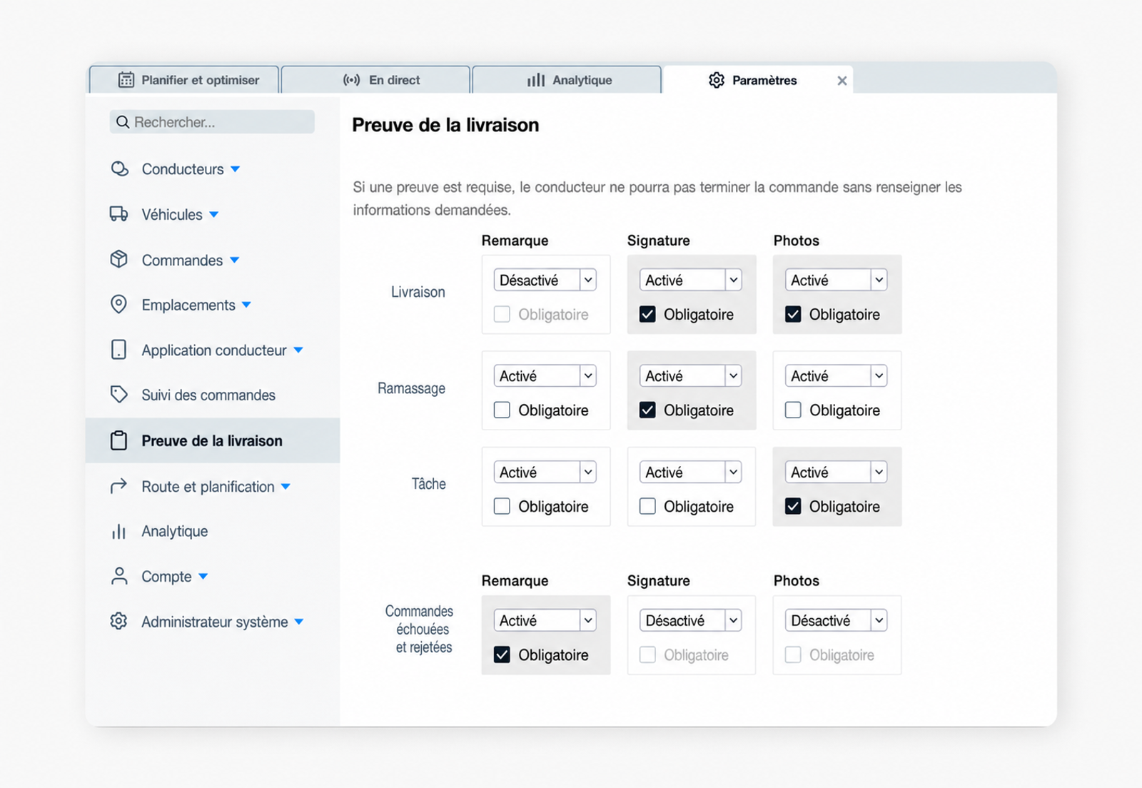Open Commandes échouées Photos dropdown

[836, 620]
